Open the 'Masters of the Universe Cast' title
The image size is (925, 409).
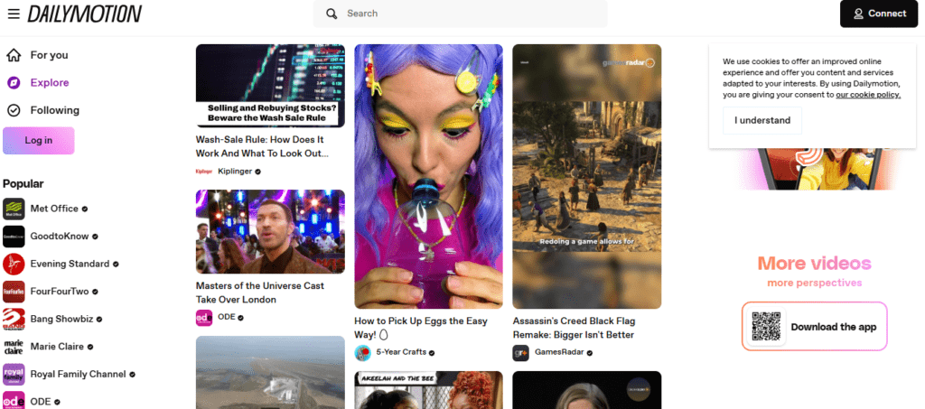click(260, 293)
